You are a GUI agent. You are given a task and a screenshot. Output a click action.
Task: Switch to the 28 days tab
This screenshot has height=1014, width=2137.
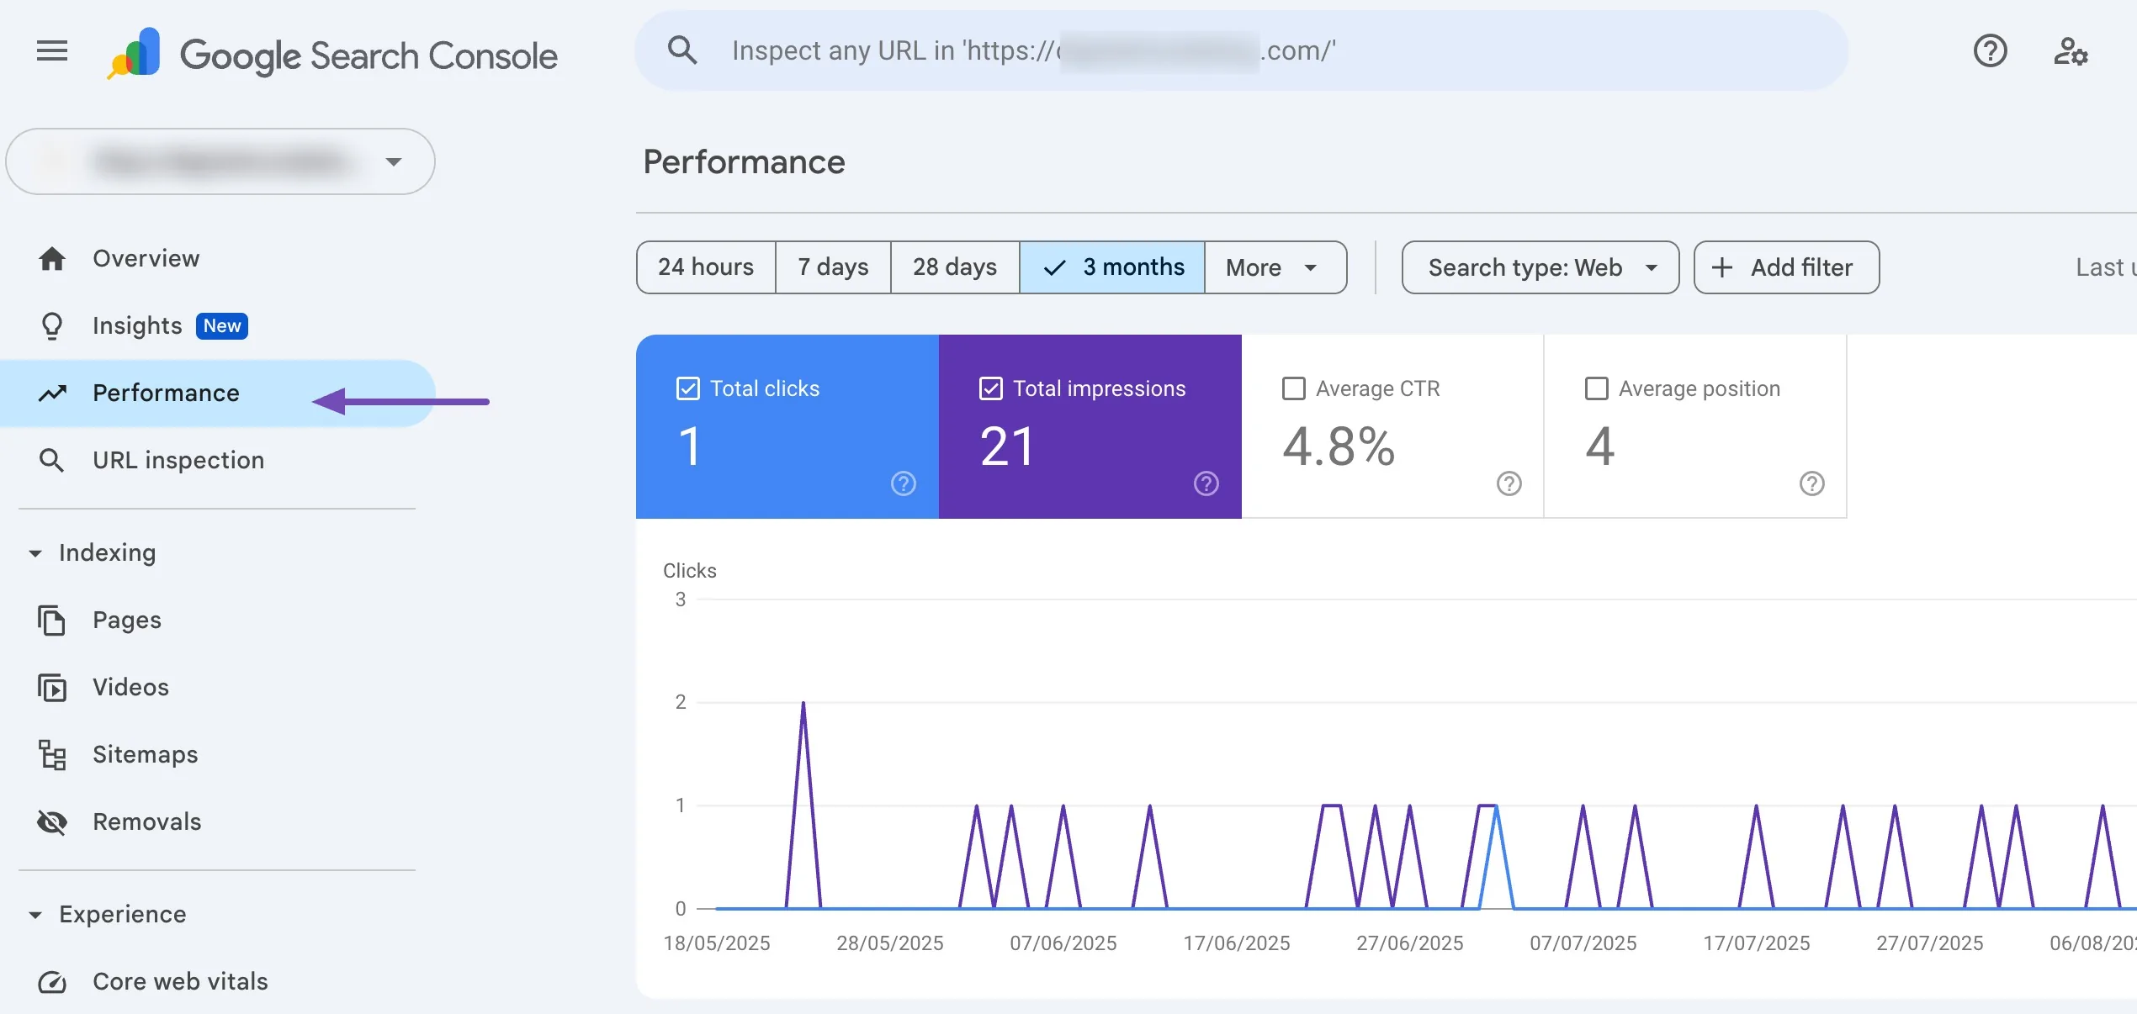point(954,267)
